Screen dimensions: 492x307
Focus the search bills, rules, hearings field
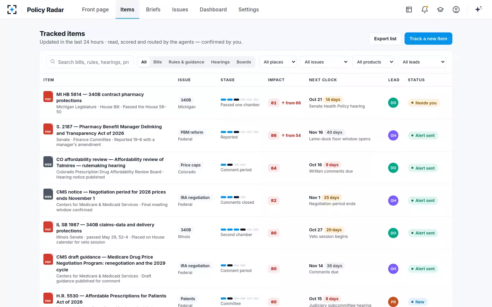pos(90,62)
